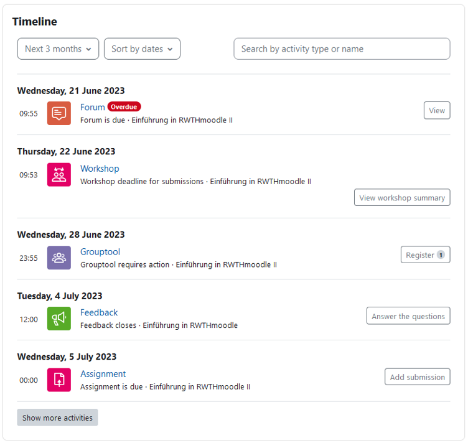
Task: Click the pink Workshop activity icon
Action: tap(59, 175)
